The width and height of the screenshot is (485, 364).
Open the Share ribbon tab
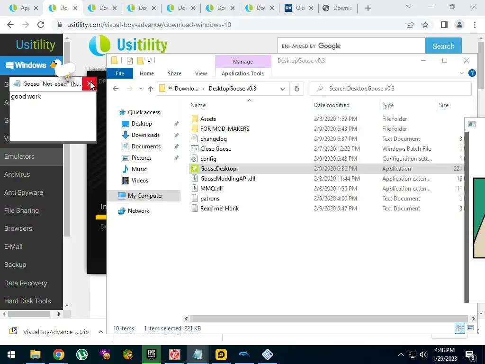pyautogui.click(x=174, y=73)
